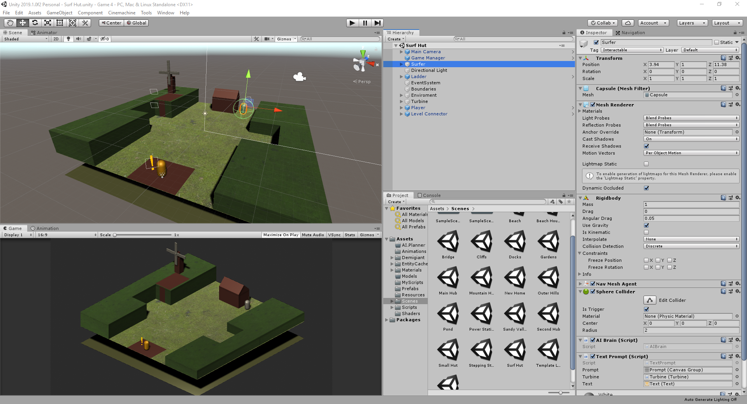Open the Layers dropdown
Viewport: 747px width, 404px height.
point(692,23)
